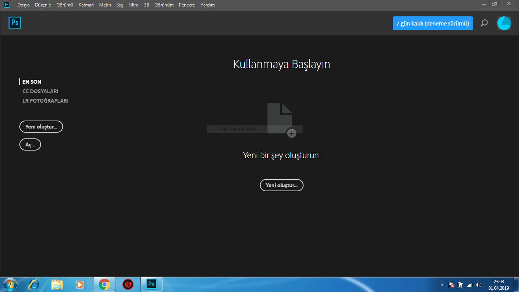The width and height of the screenshot is (519, 292).
Task: Click the network signal icon in tray
Action: click(x=469, y=284)
